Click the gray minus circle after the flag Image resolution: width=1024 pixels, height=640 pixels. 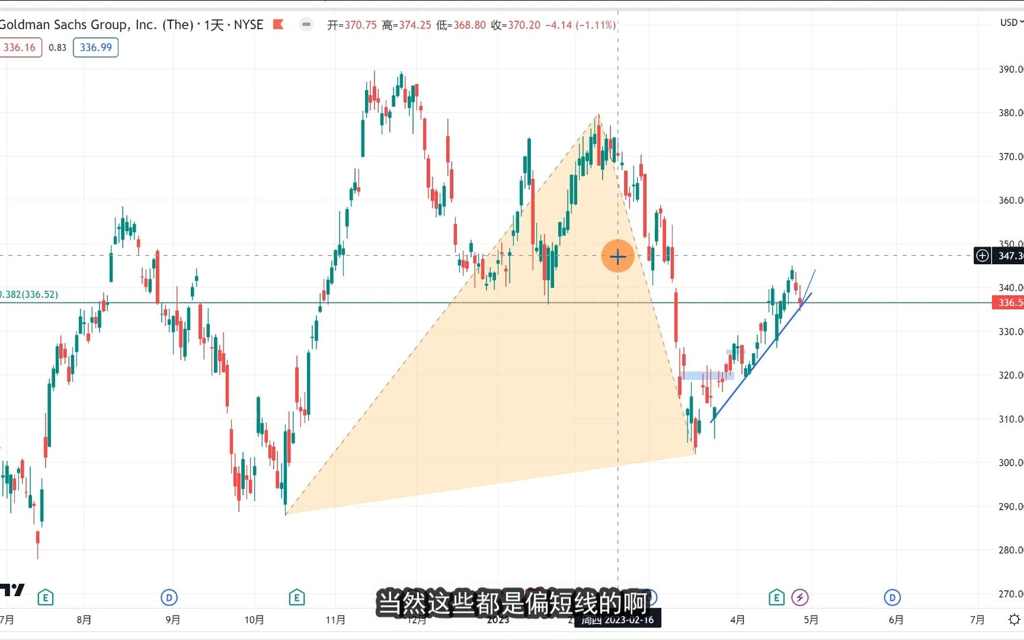tap(306, 24)
